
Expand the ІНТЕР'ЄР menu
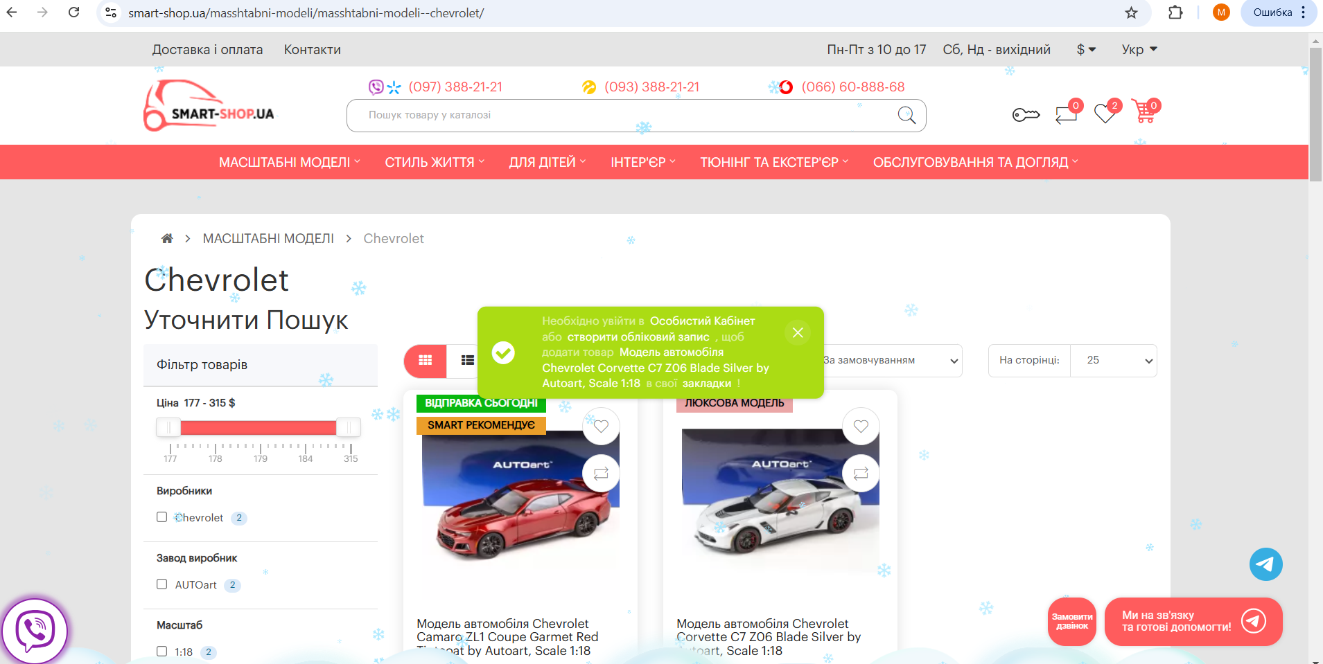tap(643, 162)
